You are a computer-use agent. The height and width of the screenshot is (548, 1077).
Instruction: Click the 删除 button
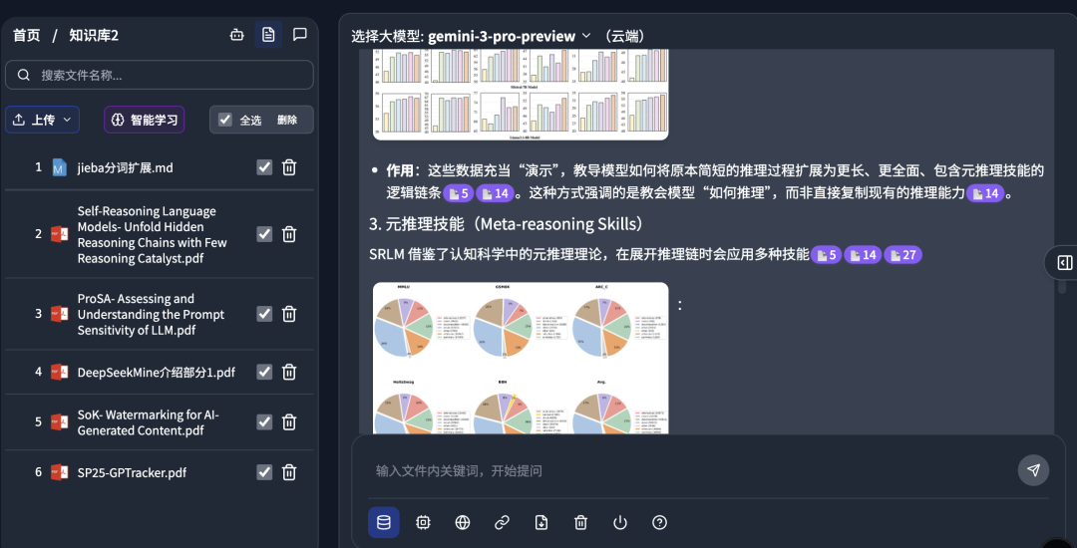pos(287,120)
